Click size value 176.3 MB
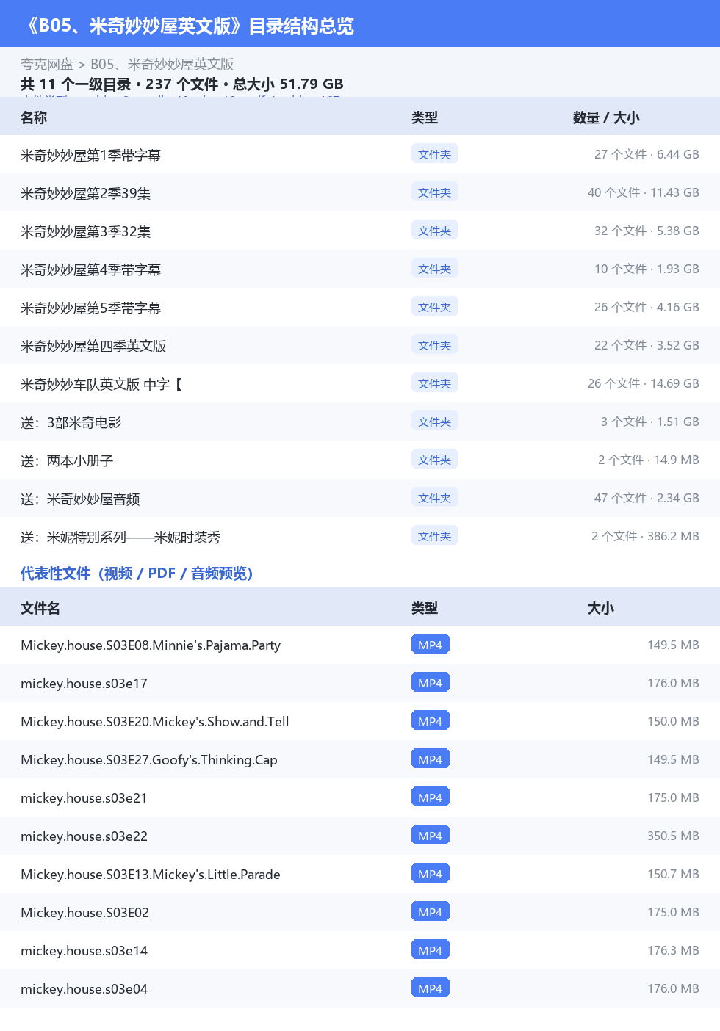720x1031 pixels. click(x=673, y=950)
